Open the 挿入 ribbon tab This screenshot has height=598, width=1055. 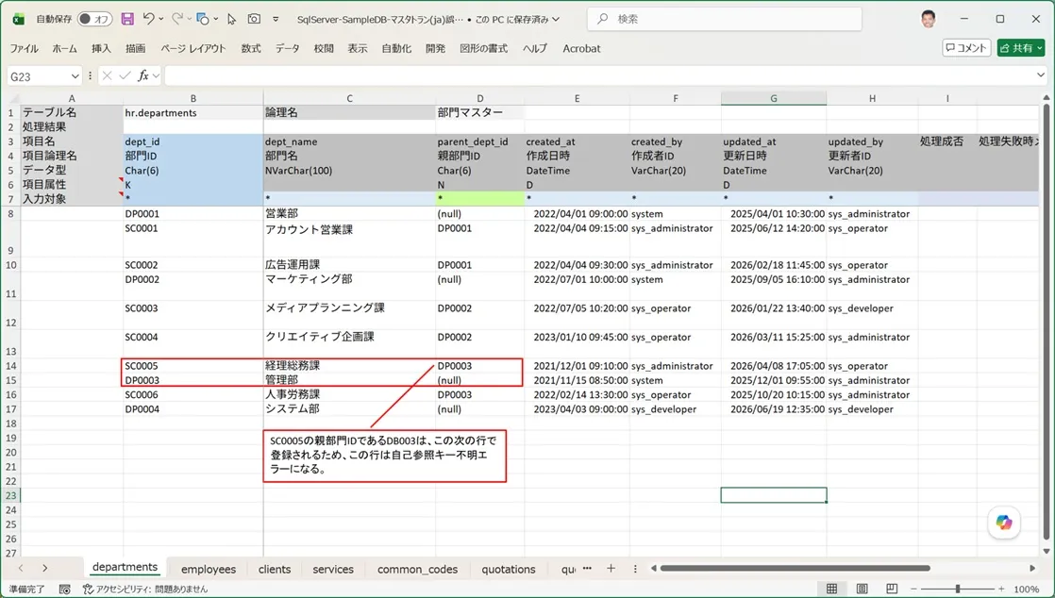coord(101,48)
